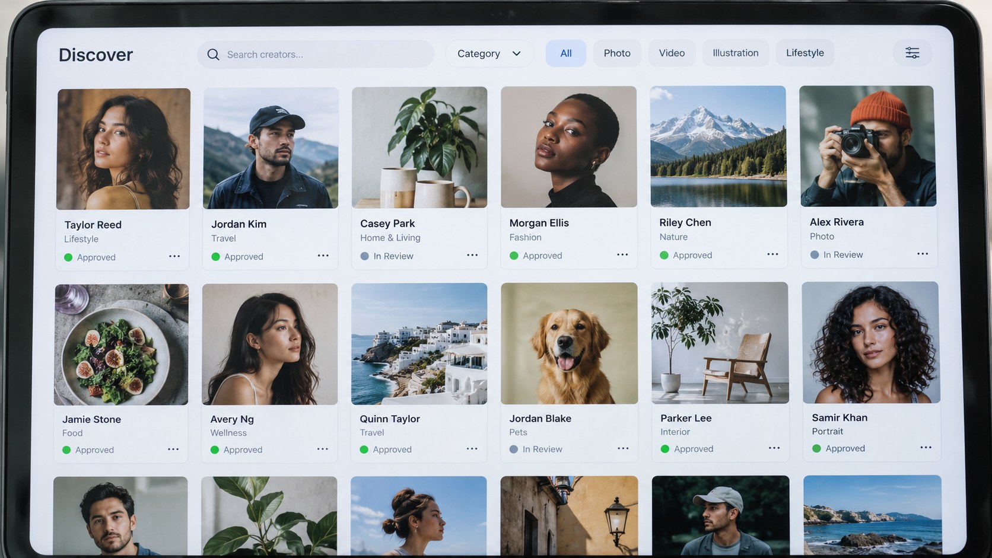992x558 pixels.
Task: Select the Photo filter tab
Action: pyautogui.click(x=617, y=53)
